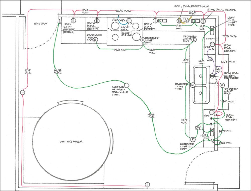The width and height of the screenshot is (251, 191).
Task: Click the disposer receptacle symbol
Action: 212,76
